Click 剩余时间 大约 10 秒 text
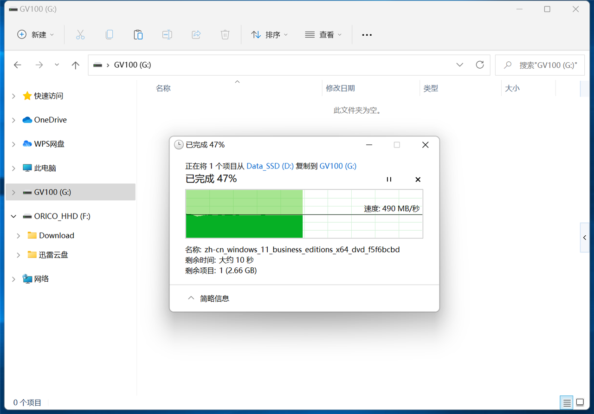Screen dimensions: 594x414 [x=220, y=260]
